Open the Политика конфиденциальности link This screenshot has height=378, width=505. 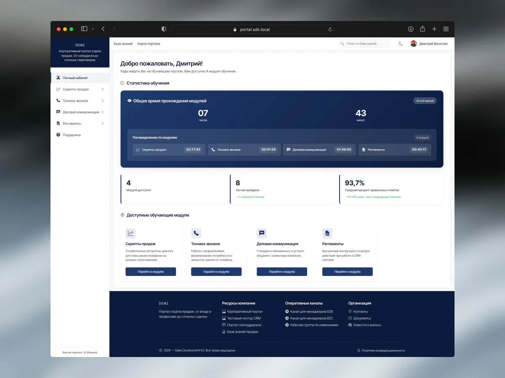[381, 350]
